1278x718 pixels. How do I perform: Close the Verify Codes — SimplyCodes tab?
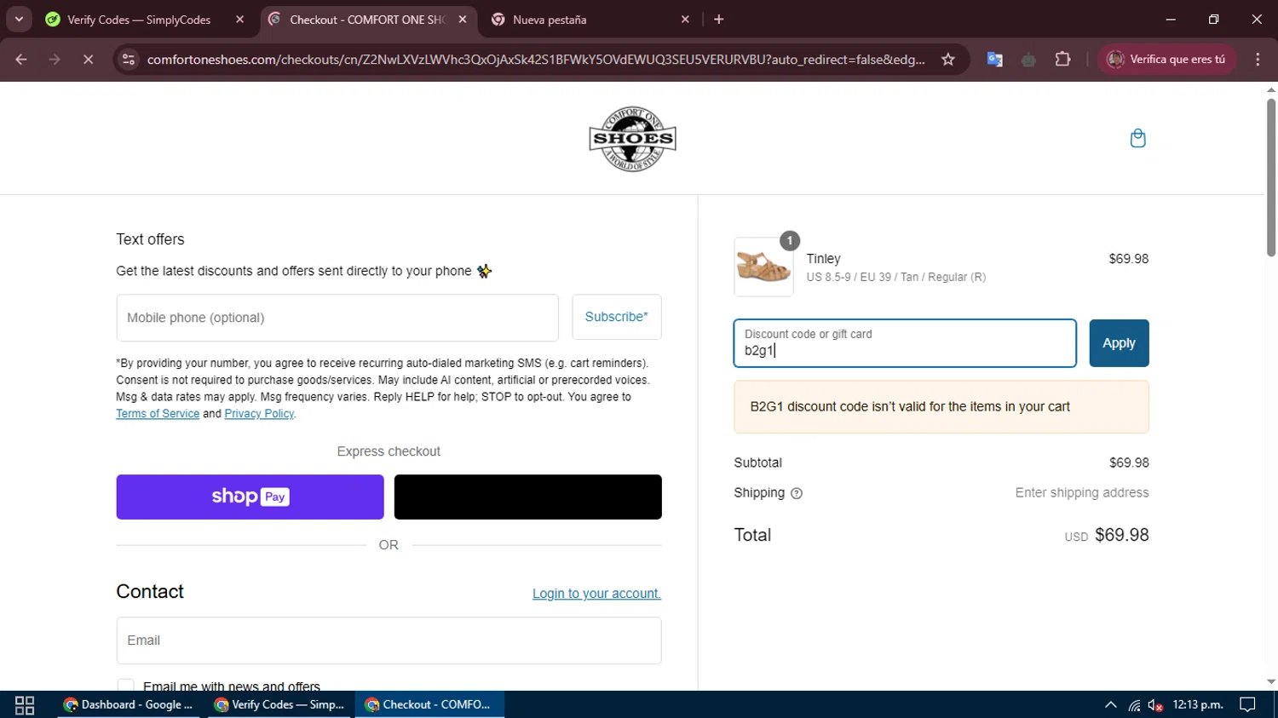(x=239, y=20)
